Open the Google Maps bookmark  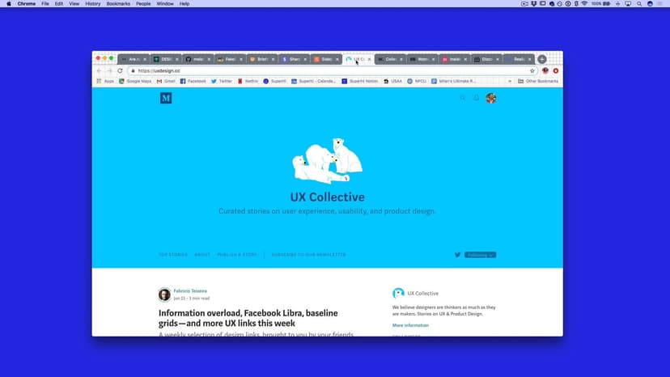tap(135, 81)
